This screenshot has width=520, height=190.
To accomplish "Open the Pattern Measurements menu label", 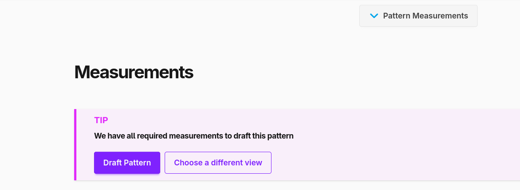I will click(425, 16).
